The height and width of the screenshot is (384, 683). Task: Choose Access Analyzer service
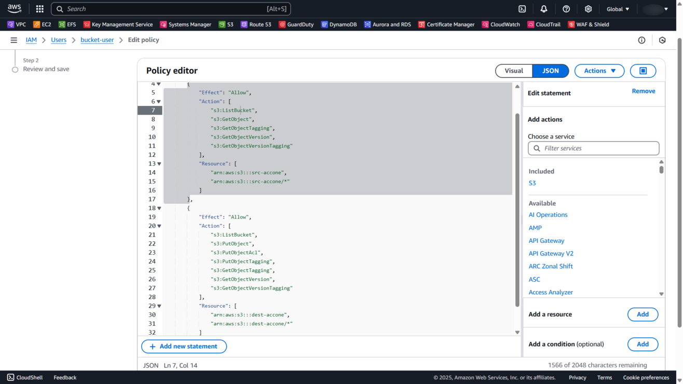[x=551, y=292]
